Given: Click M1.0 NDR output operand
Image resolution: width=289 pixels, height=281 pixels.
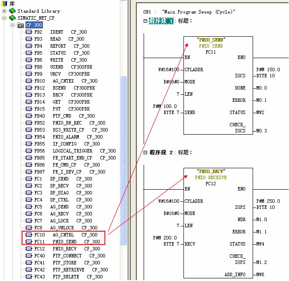Looking at the screenshot, I should (261, 219).
